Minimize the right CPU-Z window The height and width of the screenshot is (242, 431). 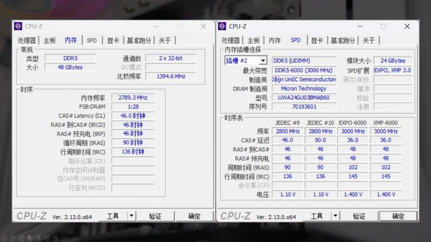[360, 26]
